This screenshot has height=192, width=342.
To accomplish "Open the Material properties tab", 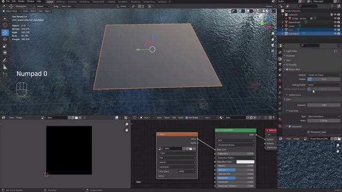I will pyautogui.click(x=280, y=119).
